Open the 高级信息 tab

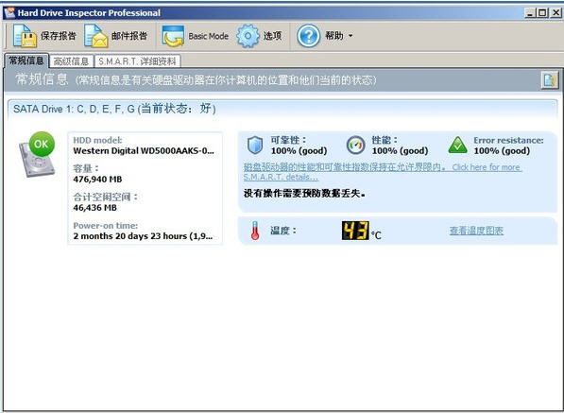71,61
